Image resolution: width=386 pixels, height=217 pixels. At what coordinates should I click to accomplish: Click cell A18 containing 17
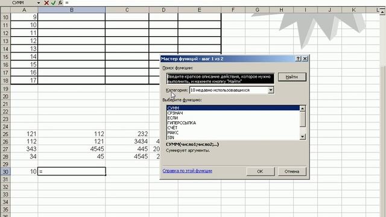24,80
